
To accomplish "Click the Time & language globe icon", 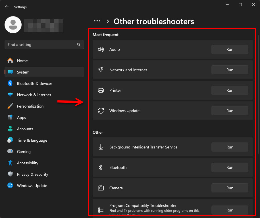I will pyautogui.click(x=10, y=140).
